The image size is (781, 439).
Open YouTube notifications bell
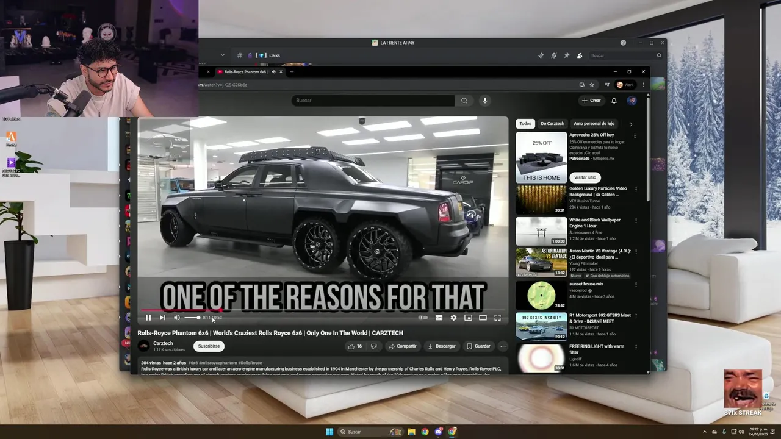(x=614, y=101)
